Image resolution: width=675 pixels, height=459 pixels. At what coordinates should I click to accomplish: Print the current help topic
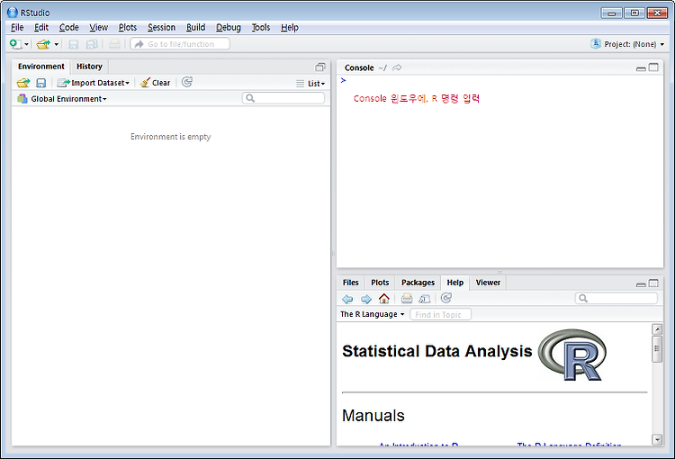coord(407,298)
